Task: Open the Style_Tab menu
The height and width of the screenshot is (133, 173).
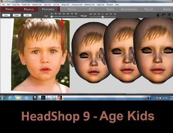Action: click(47, 5)
